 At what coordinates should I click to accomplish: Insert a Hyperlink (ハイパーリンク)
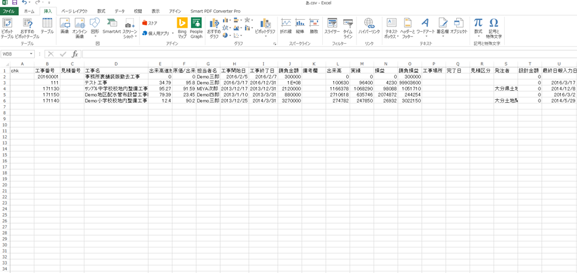(369, 26)
